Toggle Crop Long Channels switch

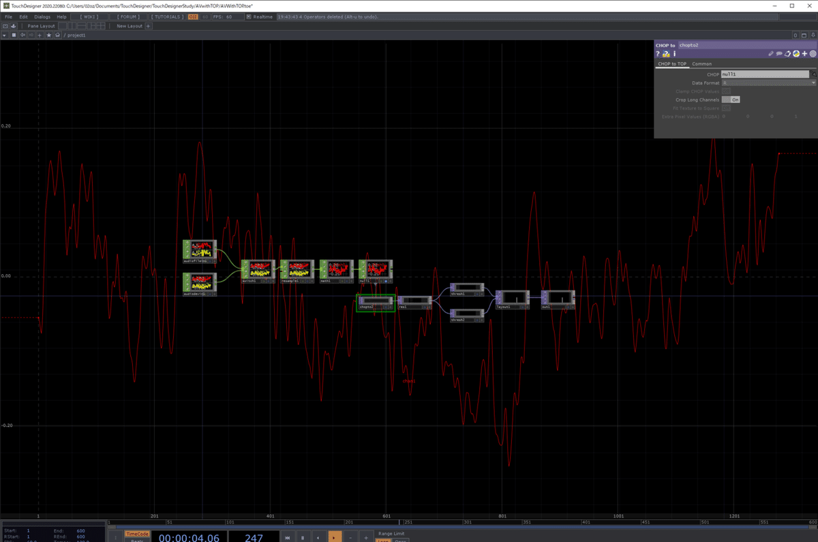click(731, 100)
